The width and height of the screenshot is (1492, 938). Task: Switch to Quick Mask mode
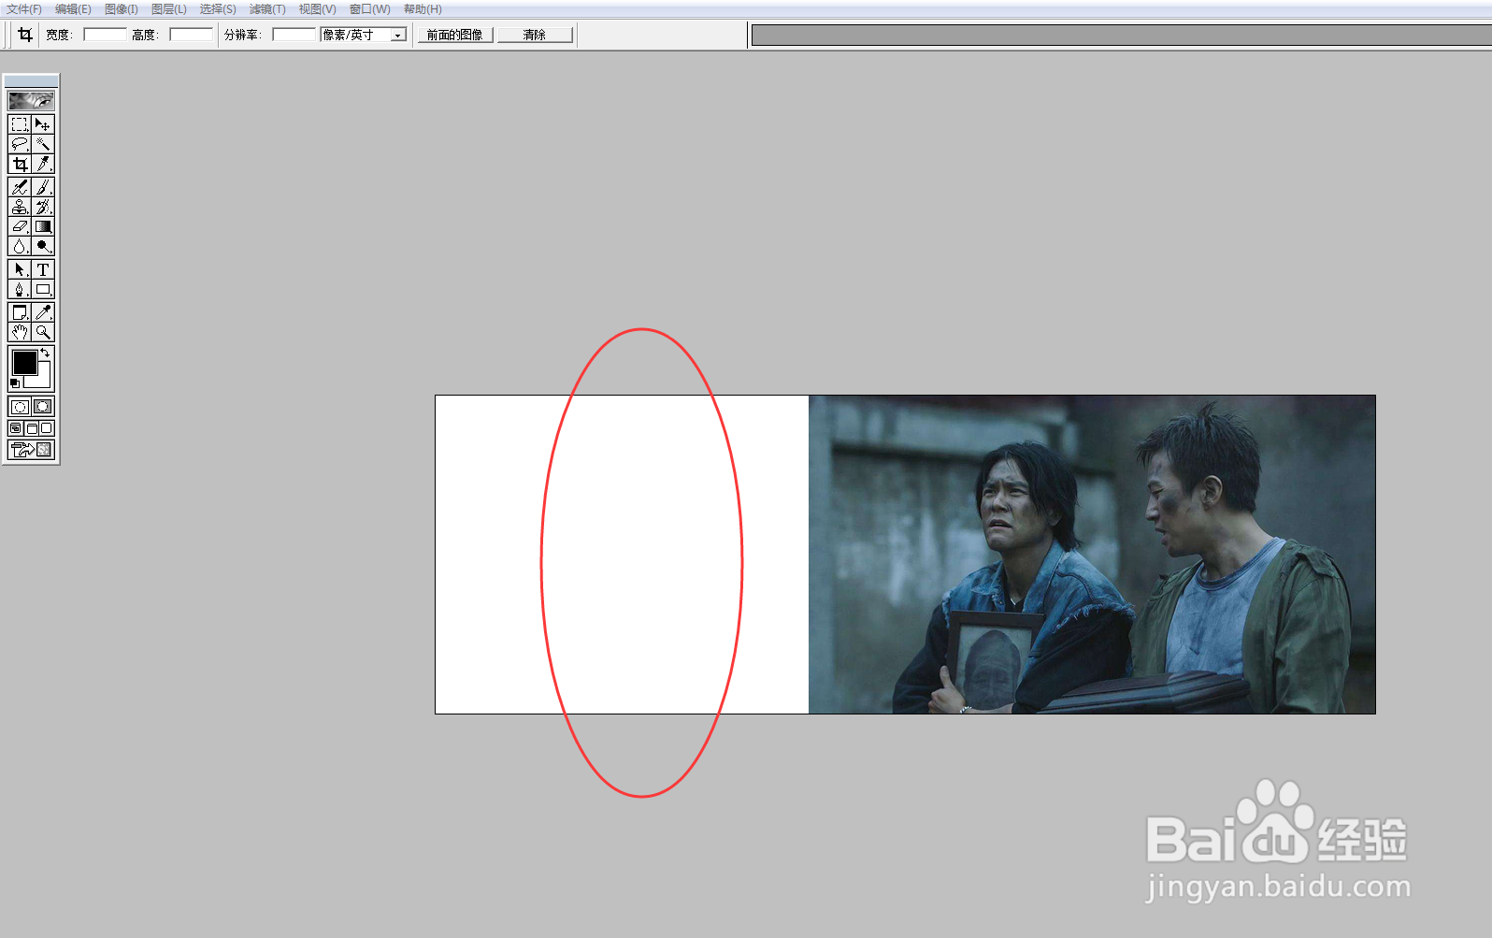pos(43,407)
